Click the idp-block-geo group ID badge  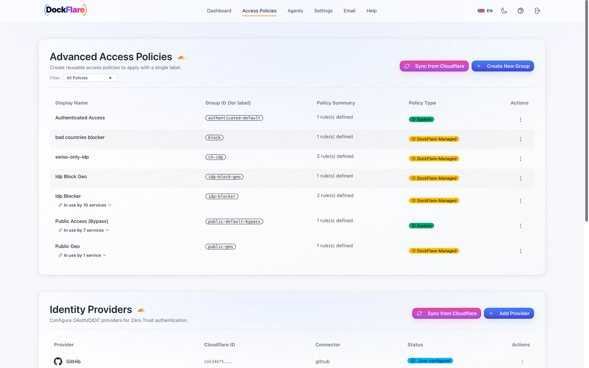[224, 177]
